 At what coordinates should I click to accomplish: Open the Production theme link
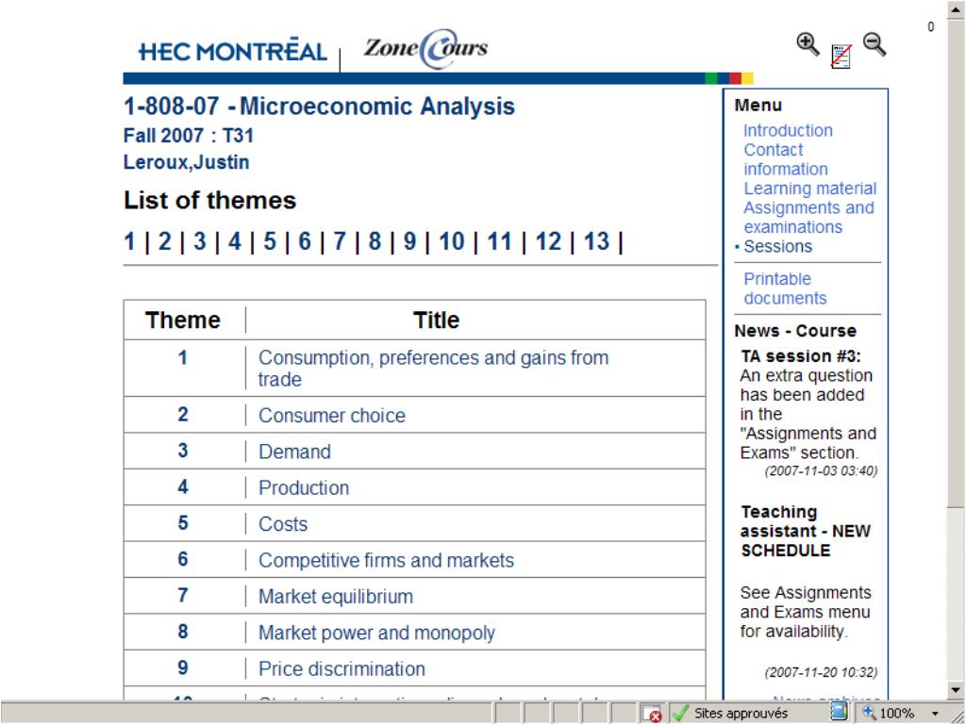304,488
